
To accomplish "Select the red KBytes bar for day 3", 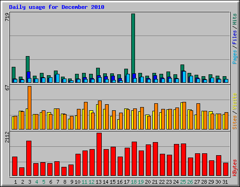I will [x=29, y=158].
